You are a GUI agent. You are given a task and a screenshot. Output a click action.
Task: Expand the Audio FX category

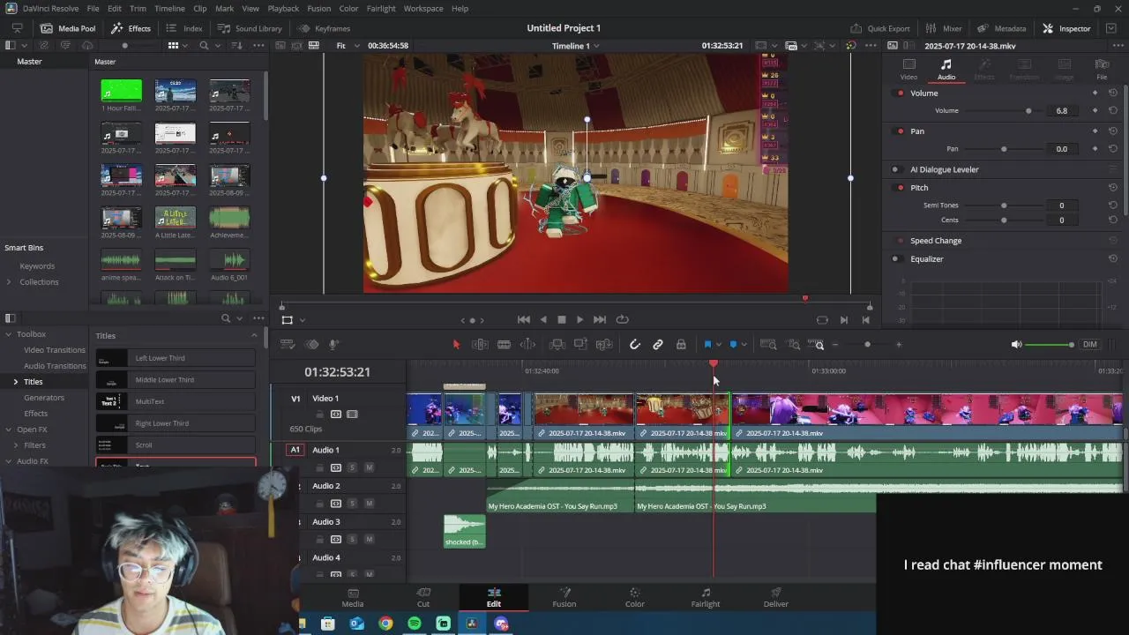pos(9,461)
